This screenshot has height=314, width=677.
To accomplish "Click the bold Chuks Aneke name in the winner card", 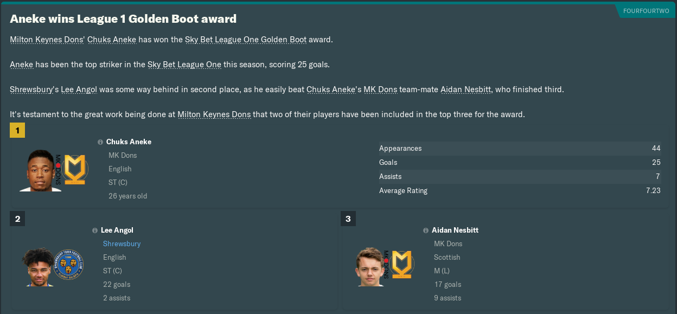I will pos(129,142).
